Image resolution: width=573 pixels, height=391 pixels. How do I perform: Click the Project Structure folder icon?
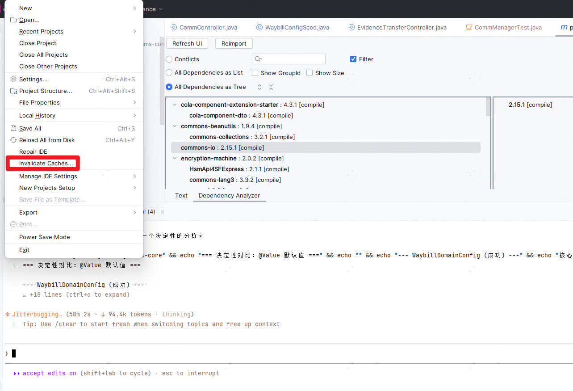[x=13, y=91]
